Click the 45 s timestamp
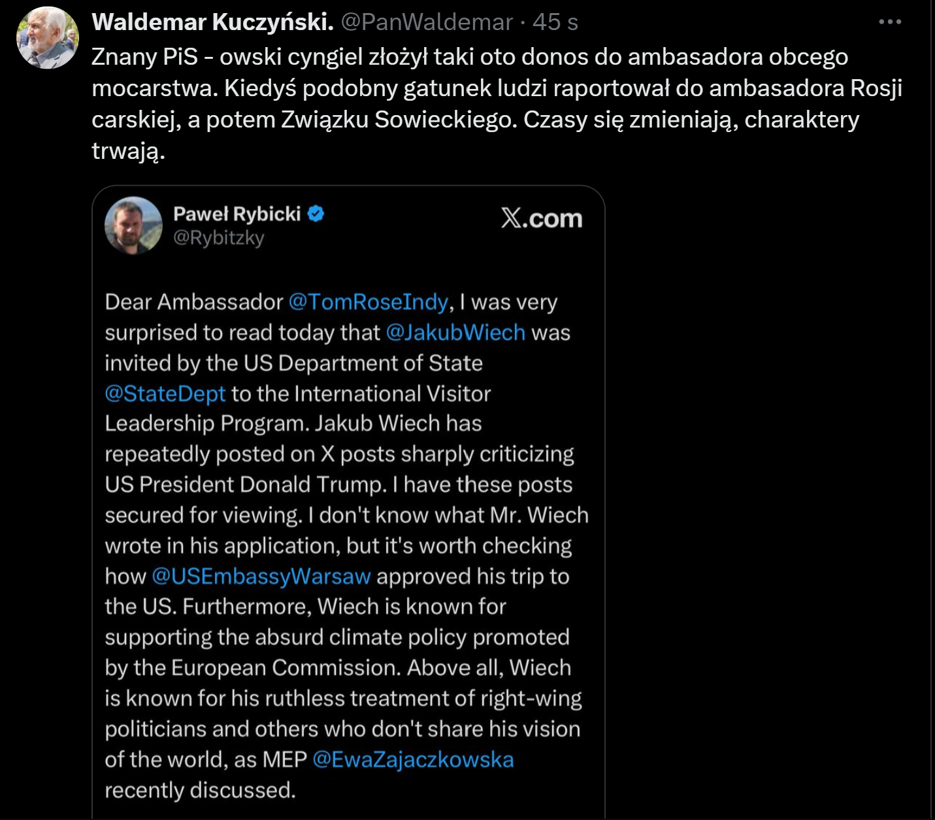 point(555,22)
